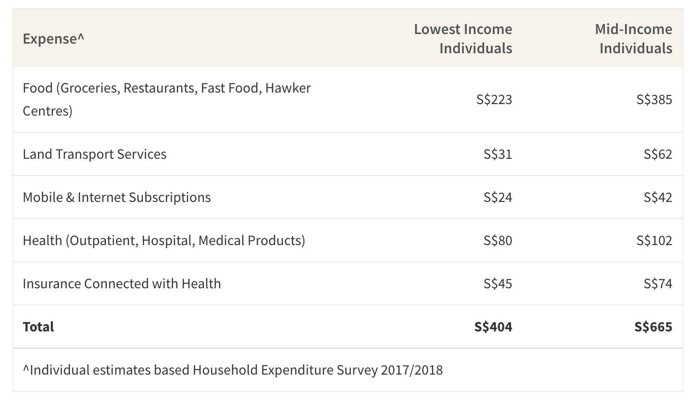Screen dimensions: 697x400
Task: Select the Food expense row label
Action: pyautogui.click(x=167, y=99)
